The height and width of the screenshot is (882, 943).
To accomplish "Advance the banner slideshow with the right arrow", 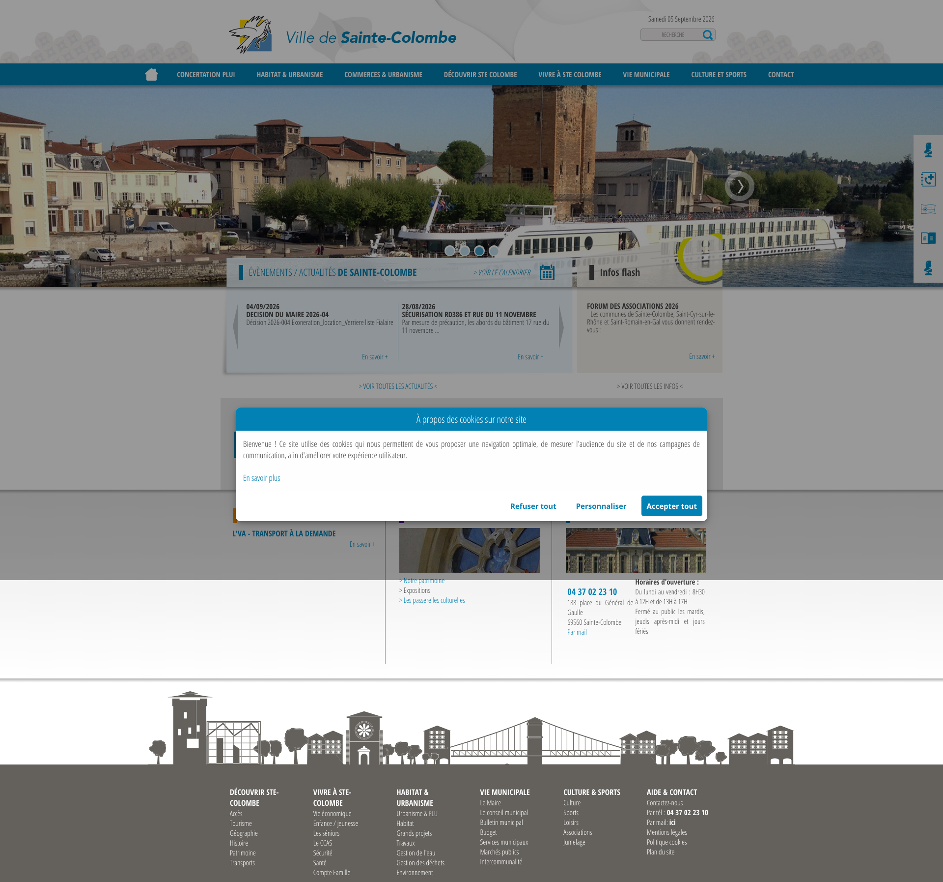I will [x=740, y=186].
